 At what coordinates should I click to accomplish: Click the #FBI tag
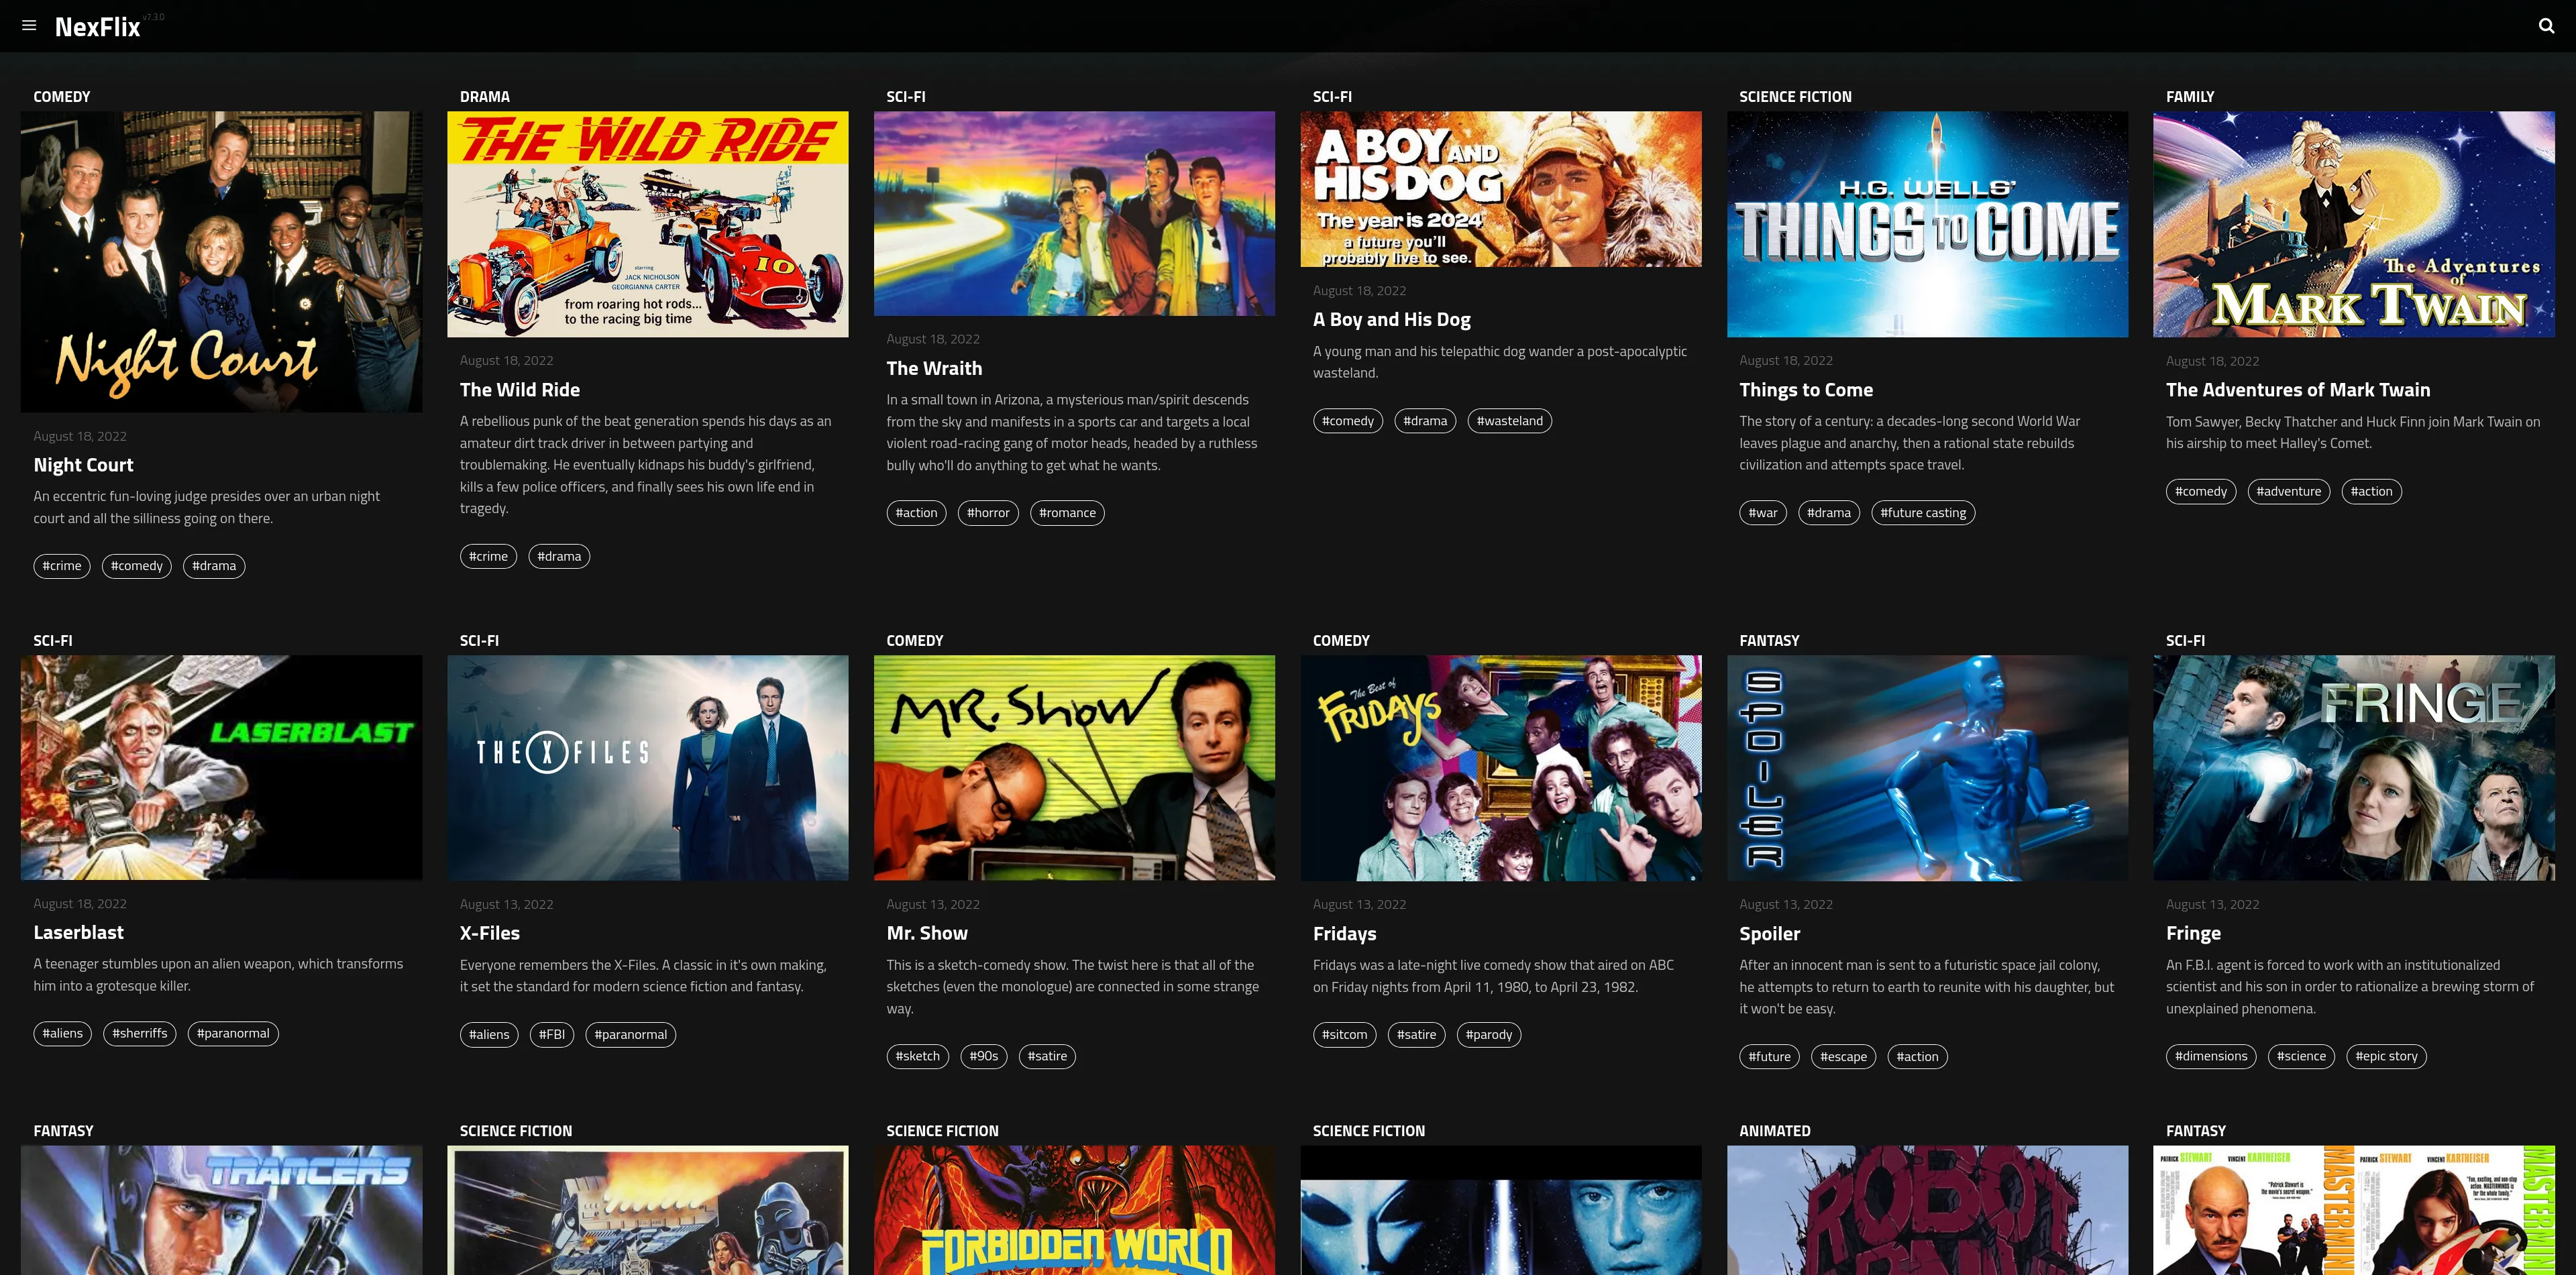tap(552, 1034)
